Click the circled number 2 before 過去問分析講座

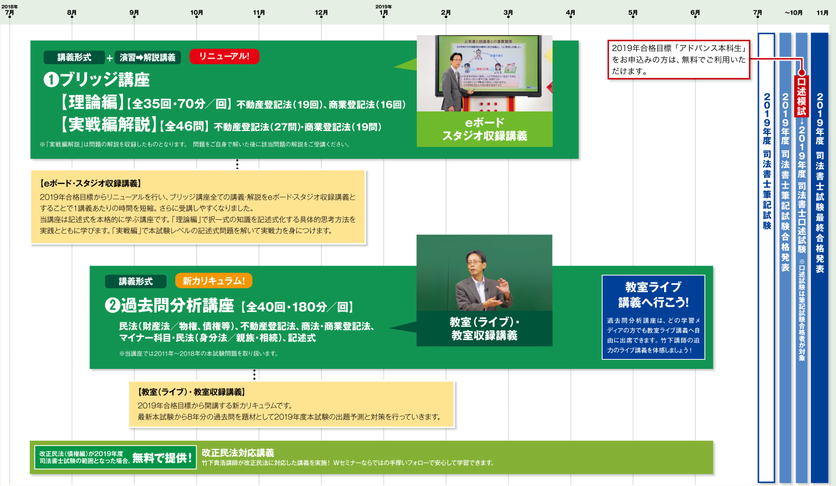click(x=111, y=305)
